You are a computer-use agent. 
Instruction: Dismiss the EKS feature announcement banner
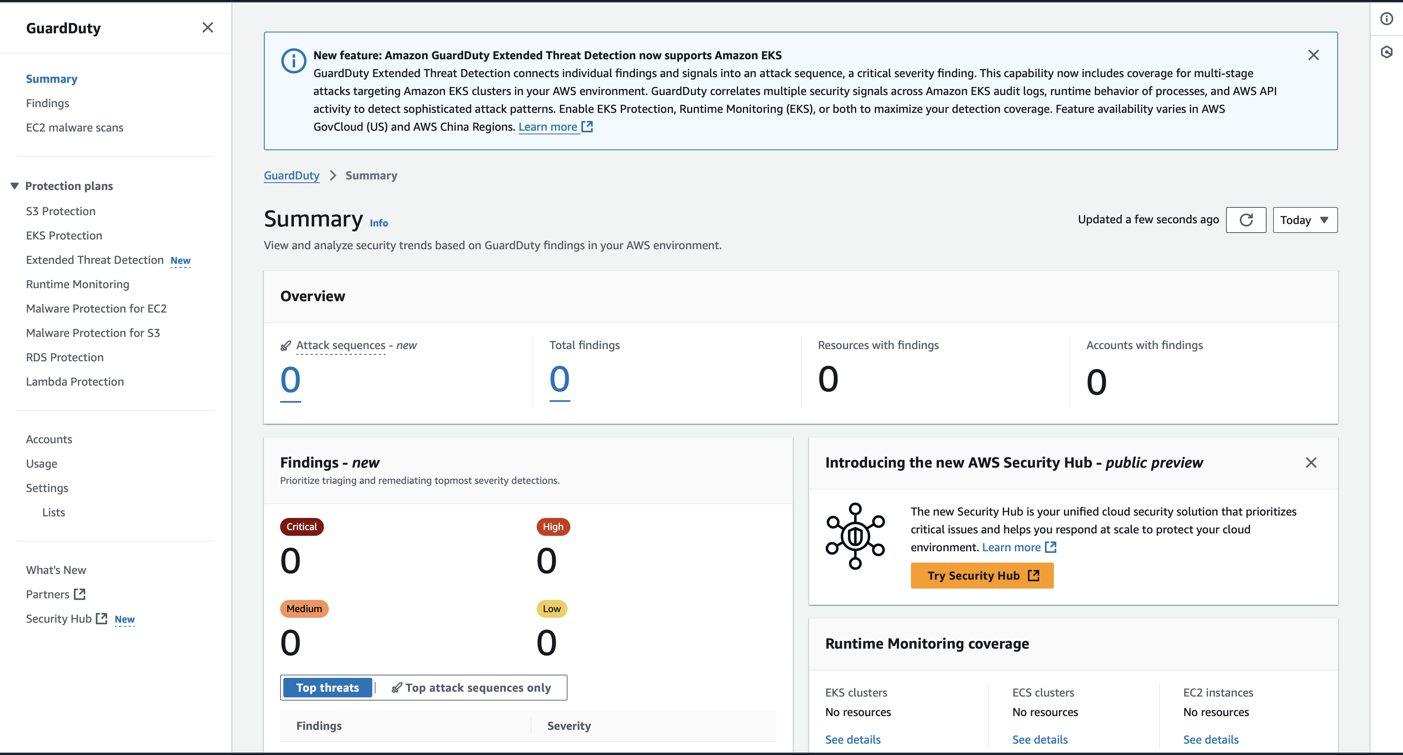click(1314, 54)
